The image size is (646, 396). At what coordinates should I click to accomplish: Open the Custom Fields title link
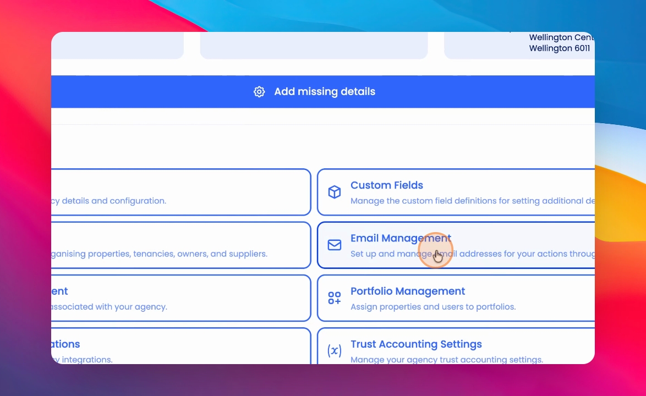(x=387, y=185)
